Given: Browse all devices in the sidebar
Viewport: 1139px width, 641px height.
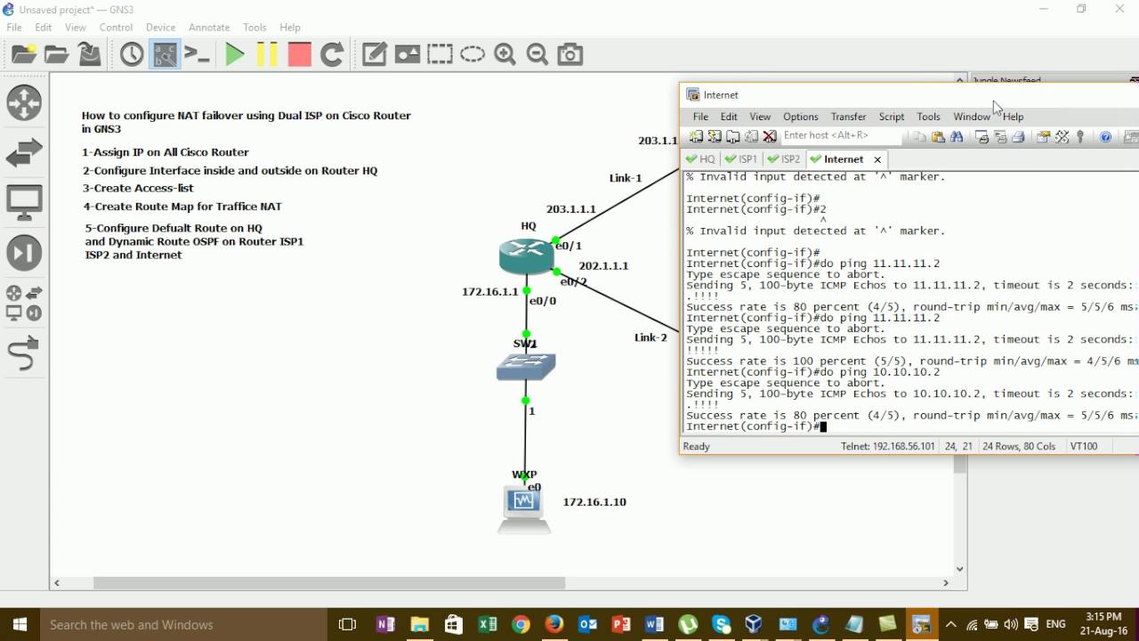Looking at the screenshot, I should pyautogui.click(x=24, y=303).
